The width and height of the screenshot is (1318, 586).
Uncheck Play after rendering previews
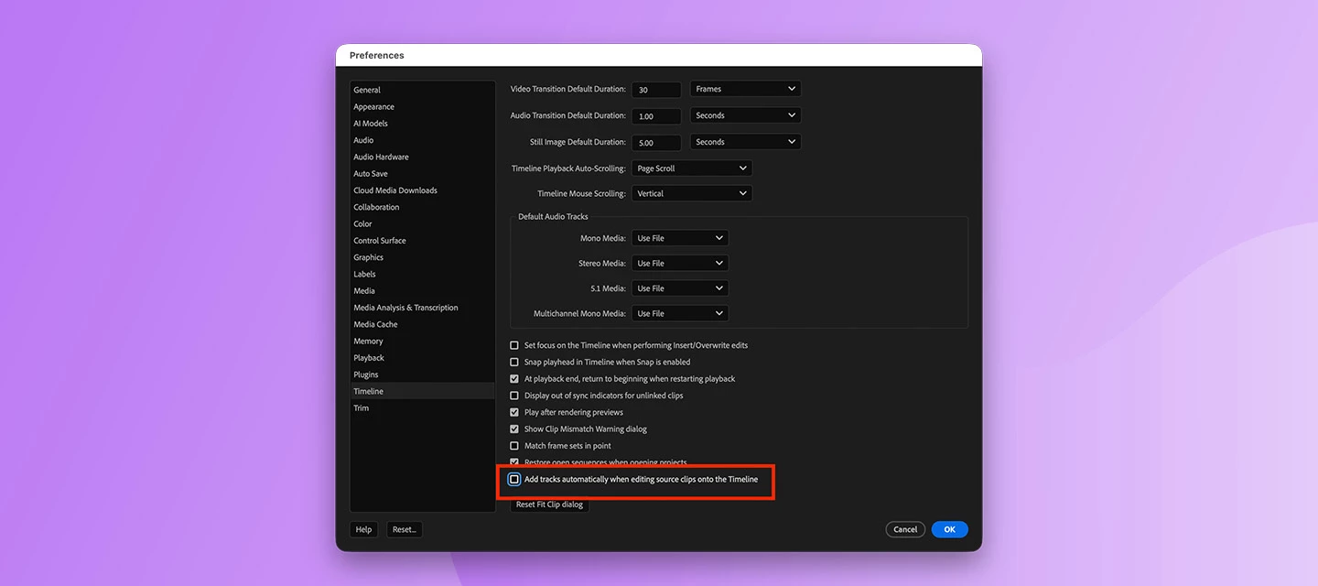tap(514, 412)
